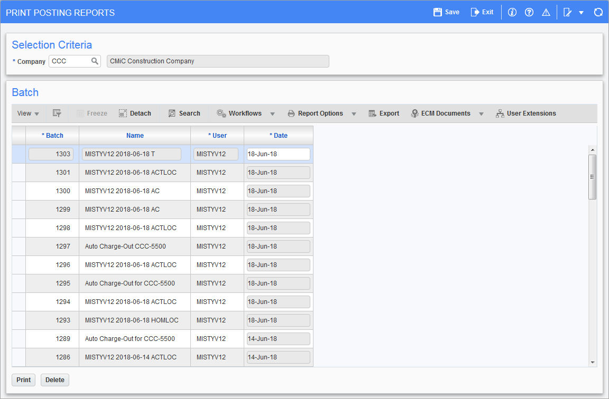Click the refresh icon in title bar

pyautogui.click(x=598, y=12)
